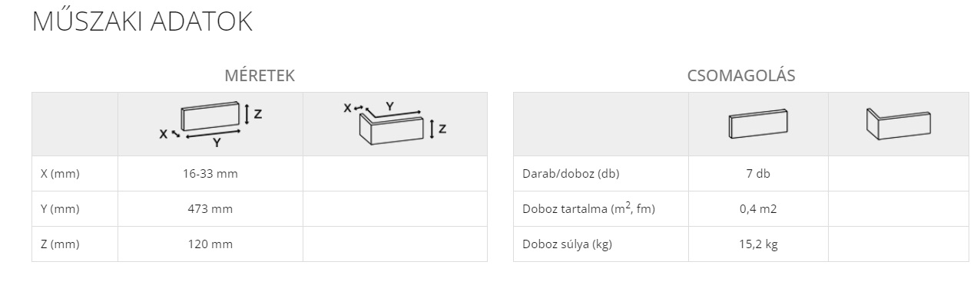Select the MŰSZAKI ADATOK heading
The image size is (977, 288).
click(142, 22)
